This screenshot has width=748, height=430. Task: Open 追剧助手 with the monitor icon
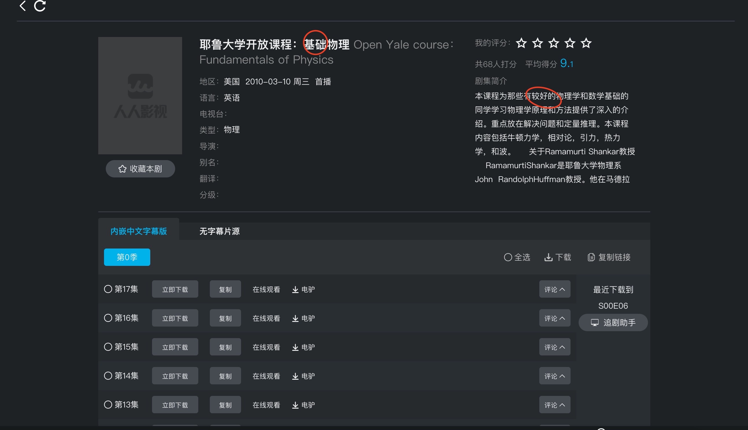(595, 322)
